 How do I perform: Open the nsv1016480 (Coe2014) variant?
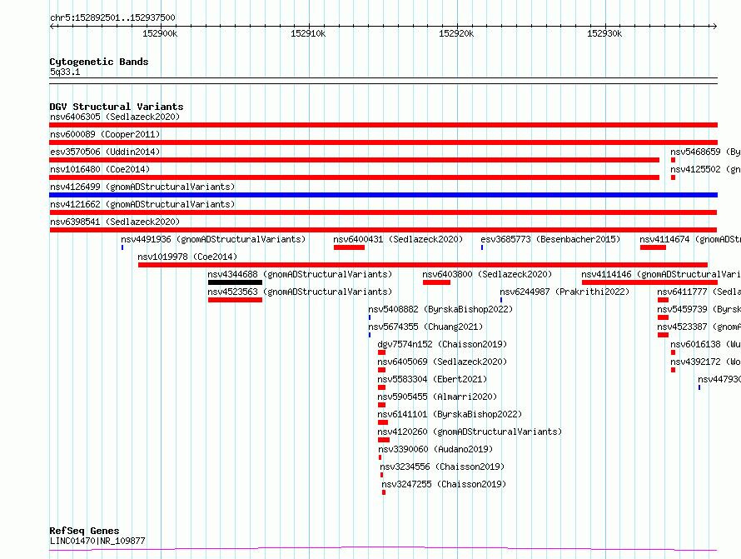pos(100,169)
